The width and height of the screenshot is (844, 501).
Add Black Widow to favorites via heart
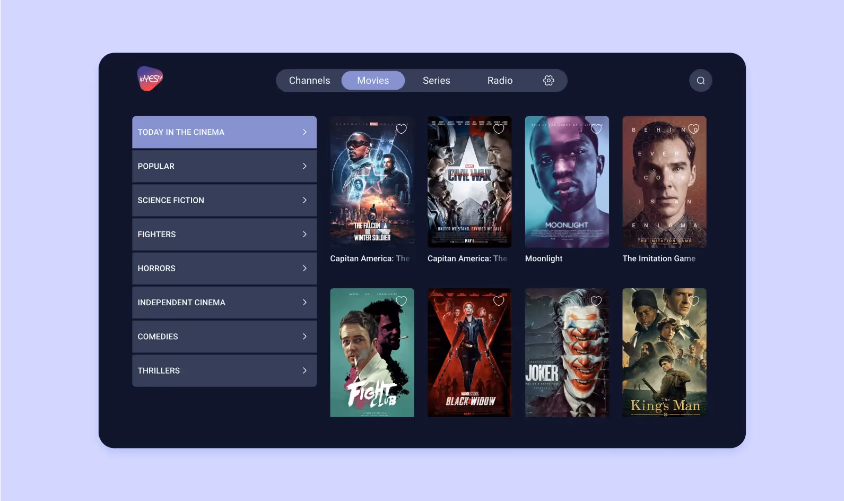coord(499,301)
